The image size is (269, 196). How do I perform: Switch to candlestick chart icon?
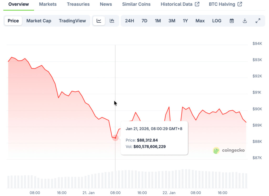pos(112,21)
